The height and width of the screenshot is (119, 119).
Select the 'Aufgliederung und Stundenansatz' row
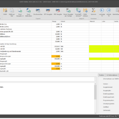[x=59, y=51]
